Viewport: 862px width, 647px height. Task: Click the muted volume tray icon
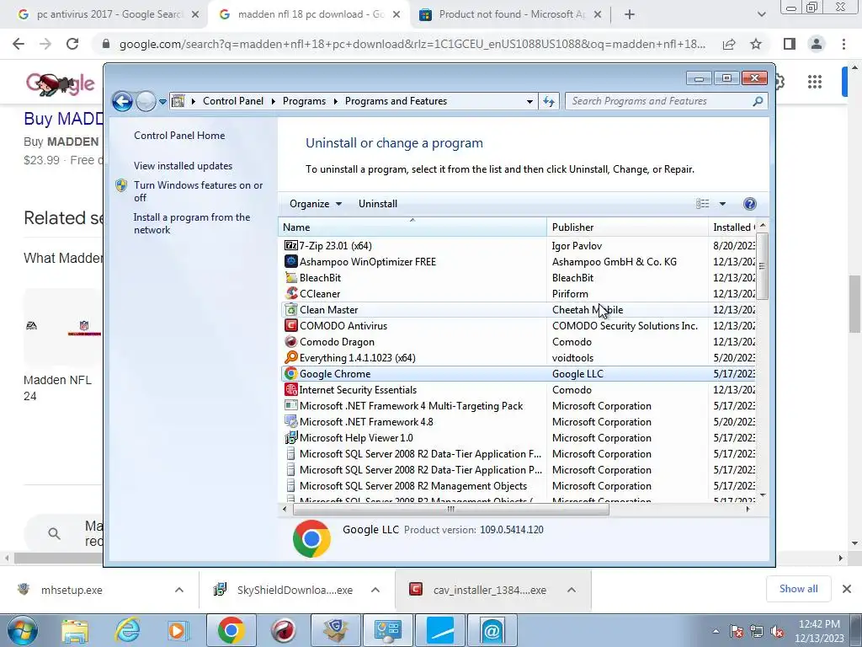(777, 632)
